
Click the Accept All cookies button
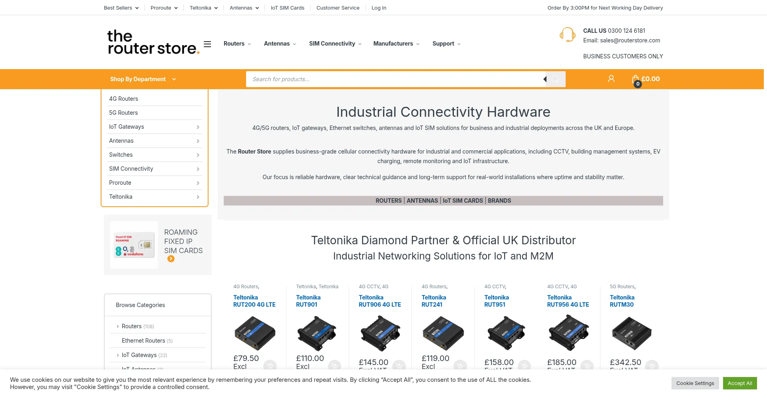point(740,383)
